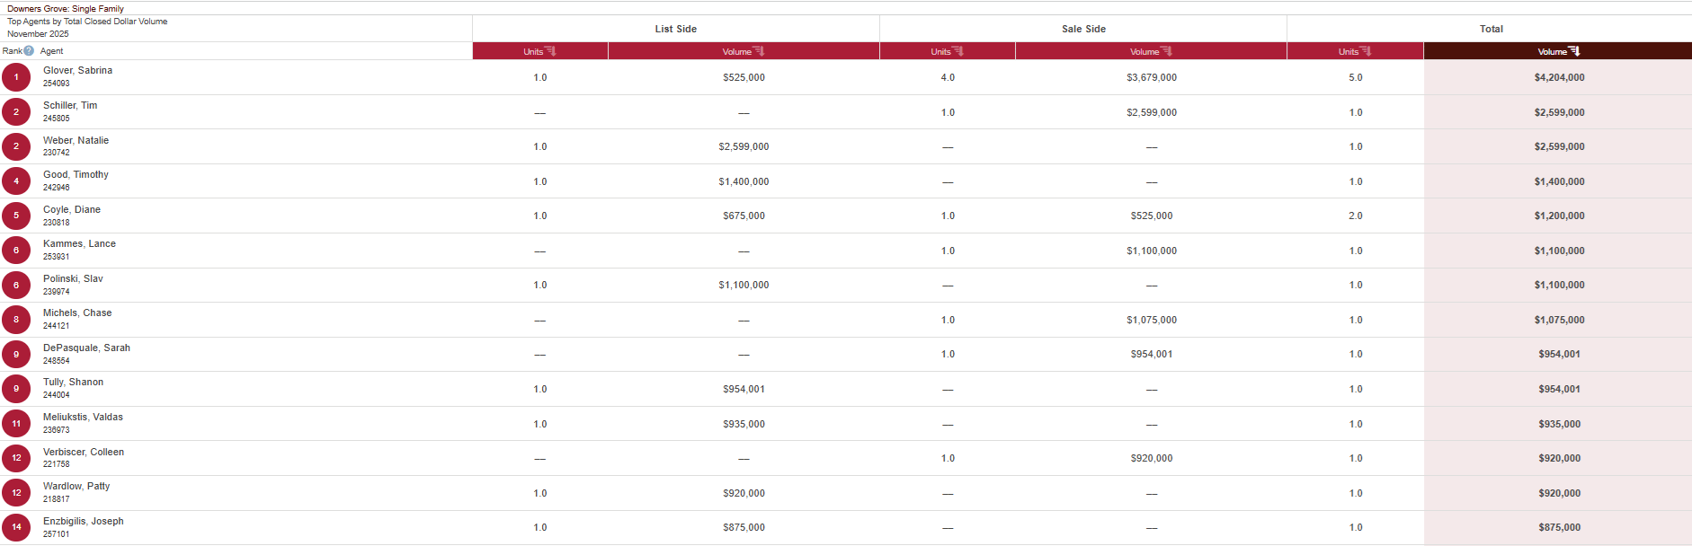Click the Sale Side group header
This screenshot has width=1692, height=546.
1083,29
